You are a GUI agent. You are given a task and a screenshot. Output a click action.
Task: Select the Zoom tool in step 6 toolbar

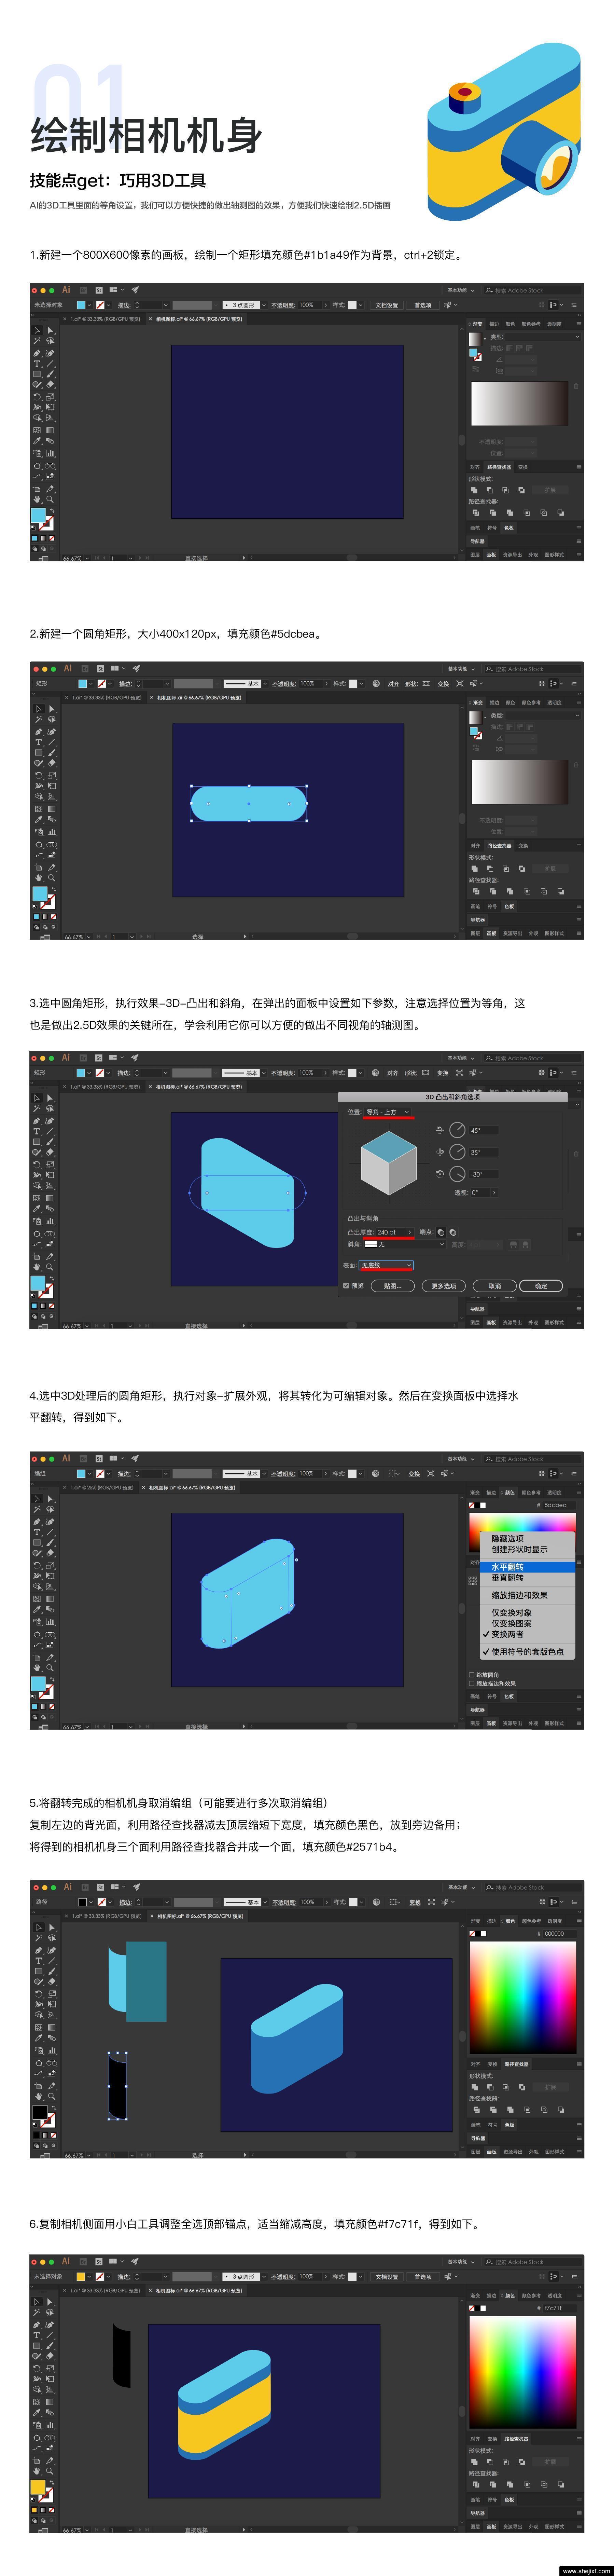point(50,2471)
